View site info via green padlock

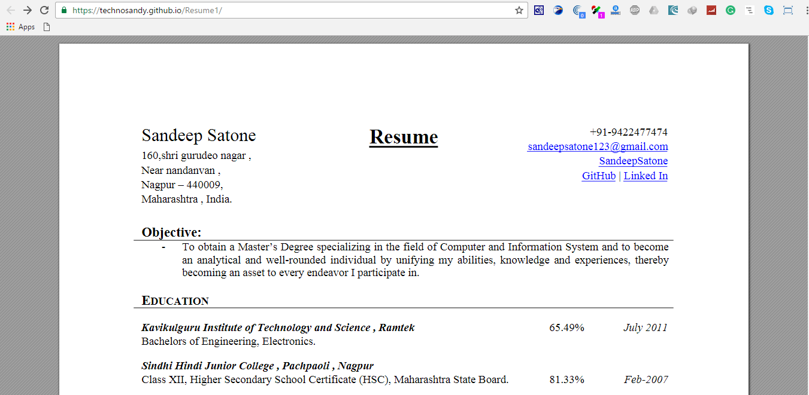(x=65, y=10)
